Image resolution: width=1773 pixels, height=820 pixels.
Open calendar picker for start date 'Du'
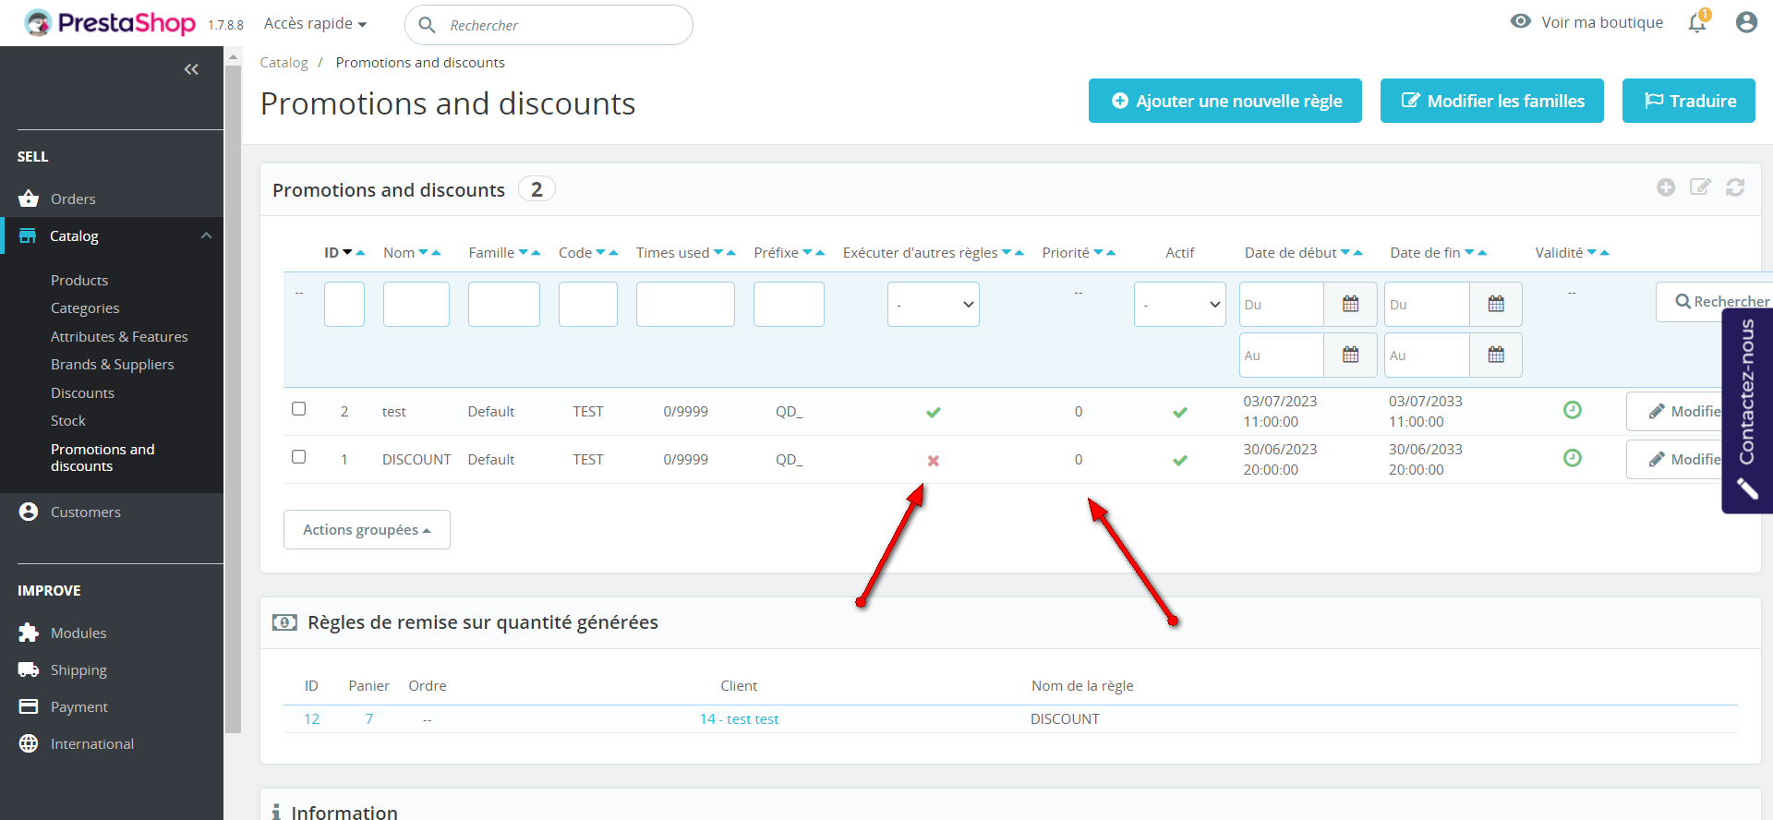[x=1350, y=304]
